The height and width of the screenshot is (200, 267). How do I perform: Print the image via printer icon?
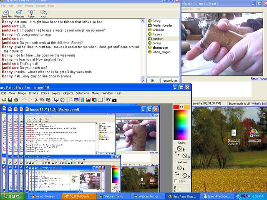click(16, 100)
